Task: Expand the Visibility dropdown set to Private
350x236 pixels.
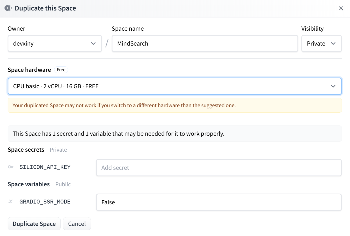Action: coord(321,43)
